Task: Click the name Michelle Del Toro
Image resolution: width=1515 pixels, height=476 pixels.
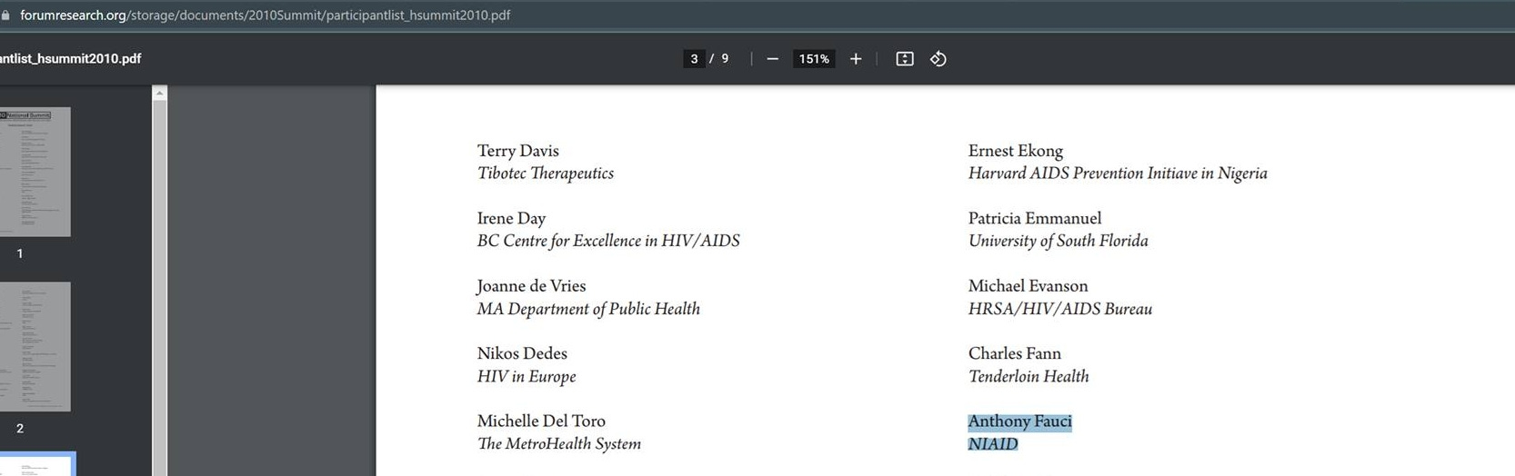Action: click(x=541, y=421)
